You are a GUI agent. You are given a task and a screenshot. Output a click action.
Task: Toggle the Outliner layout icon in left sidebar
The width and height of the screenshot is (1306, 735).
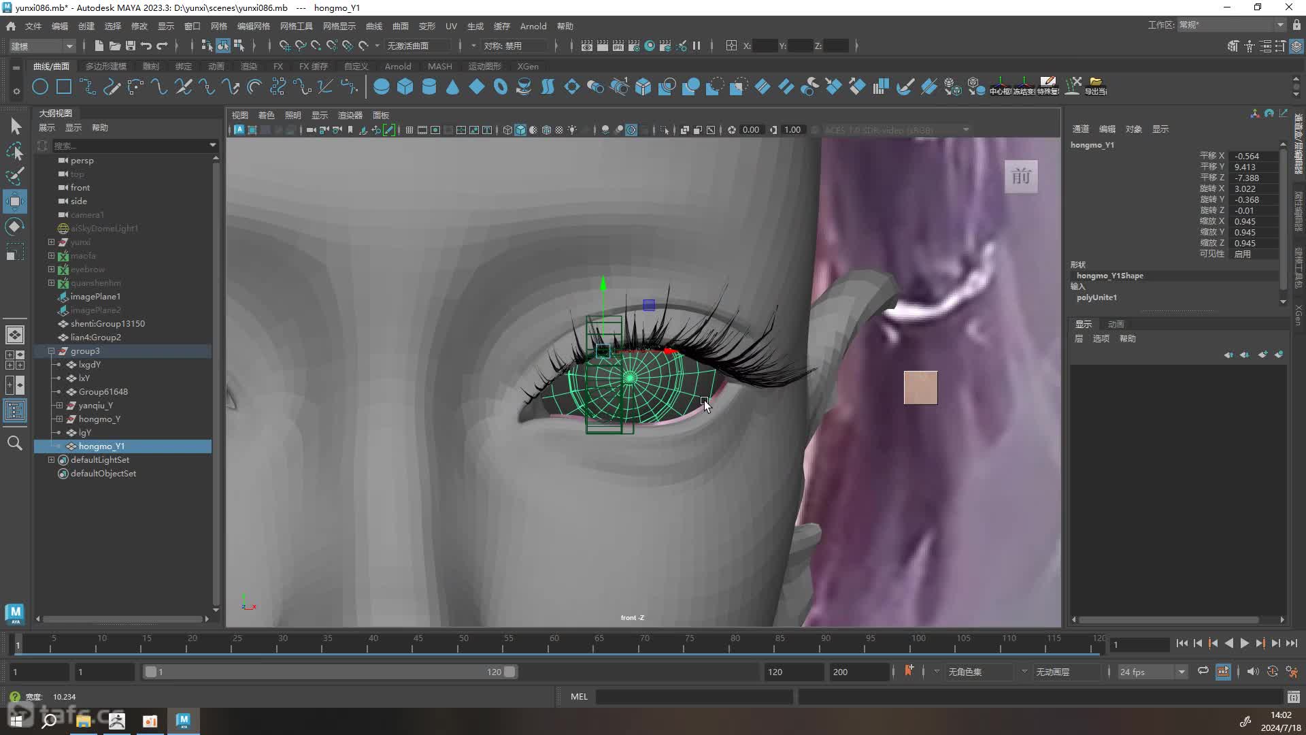click(15, 410)
